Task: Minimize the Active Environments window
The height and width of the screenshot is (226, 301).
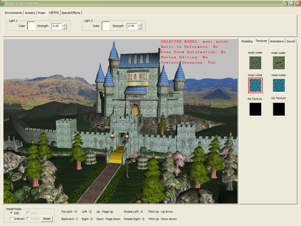Action: [x=285, y=3]
